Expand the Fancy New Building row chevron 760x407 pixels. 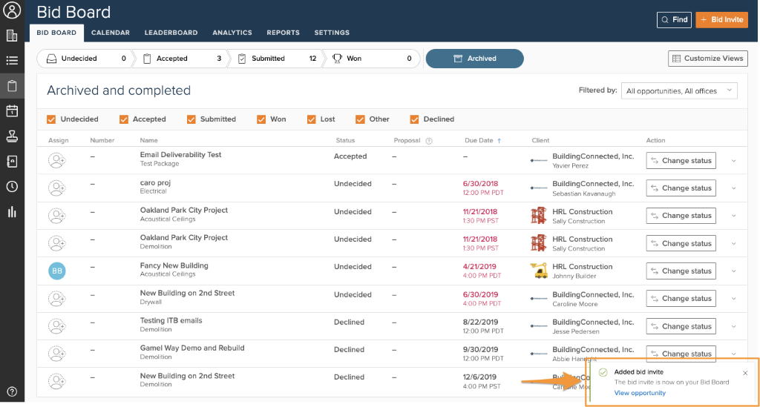(x=734, y=271)
